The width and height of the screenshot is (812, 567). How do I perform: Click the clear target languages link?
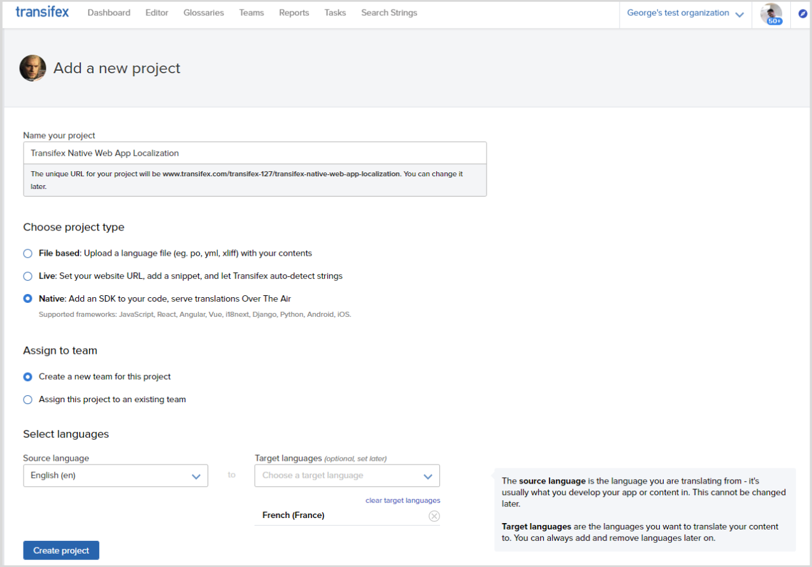[x=402, y=500]
